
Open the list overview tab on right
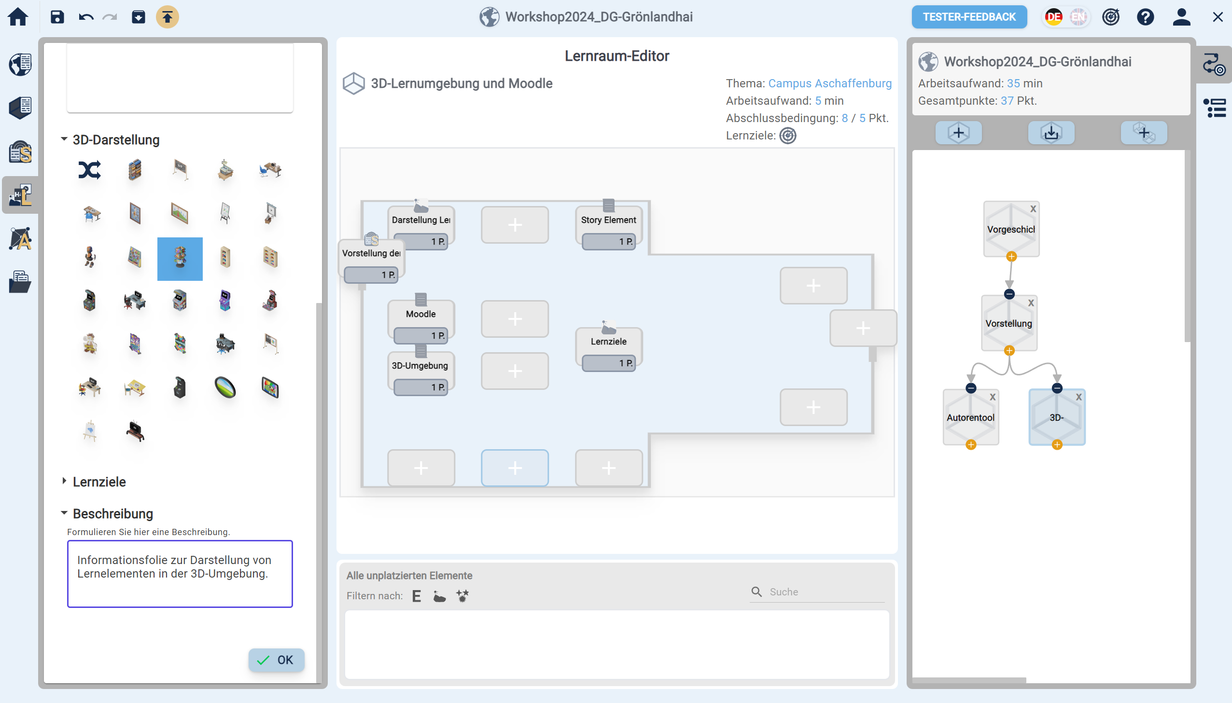click(x=1214, y=108)
